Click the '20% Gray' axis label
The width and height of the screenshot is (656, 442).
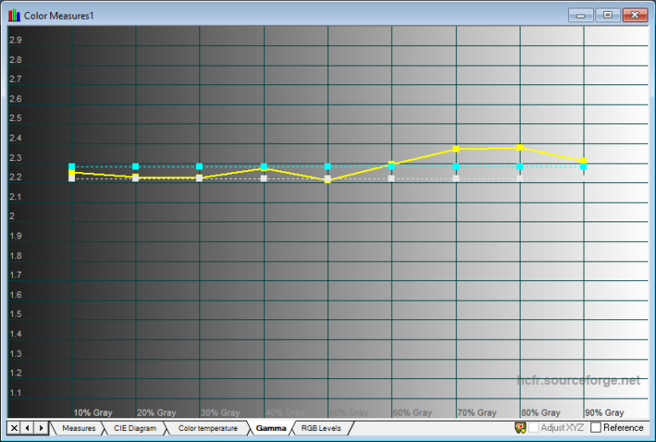coord(157,413)
